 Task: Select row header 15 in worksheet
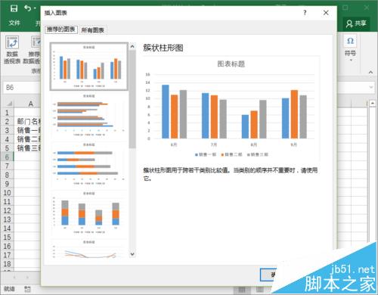click(x=7, y=238)
